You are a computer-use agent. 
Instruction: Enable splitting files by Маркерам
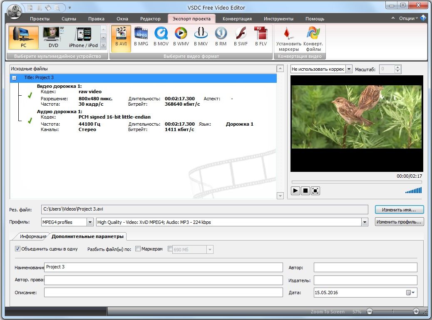tap(138, 249)
